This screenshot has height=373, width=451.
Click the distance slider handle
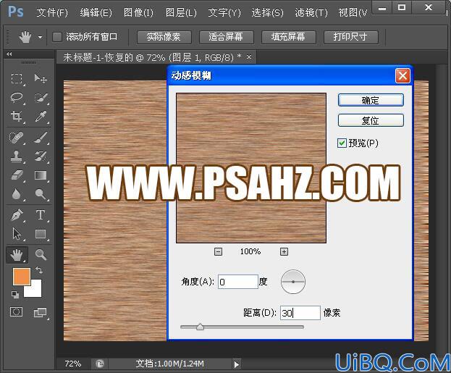tap(201, 327)
